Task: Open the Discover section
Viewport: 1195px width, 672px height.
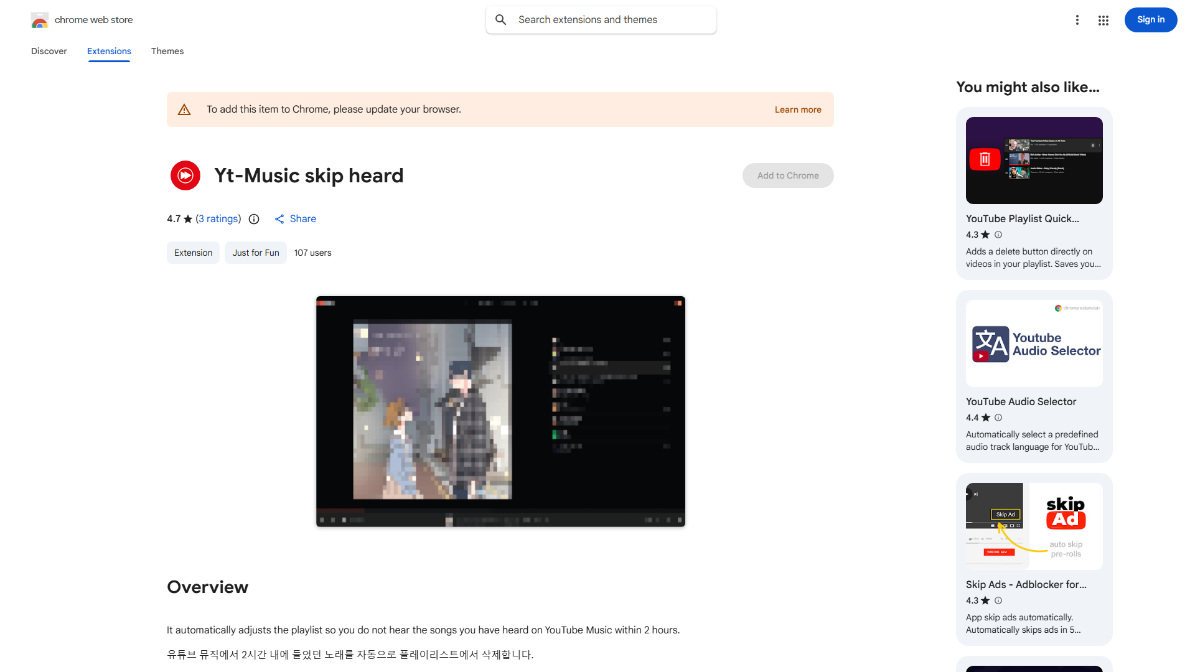Action: click(x=49, y=51)
